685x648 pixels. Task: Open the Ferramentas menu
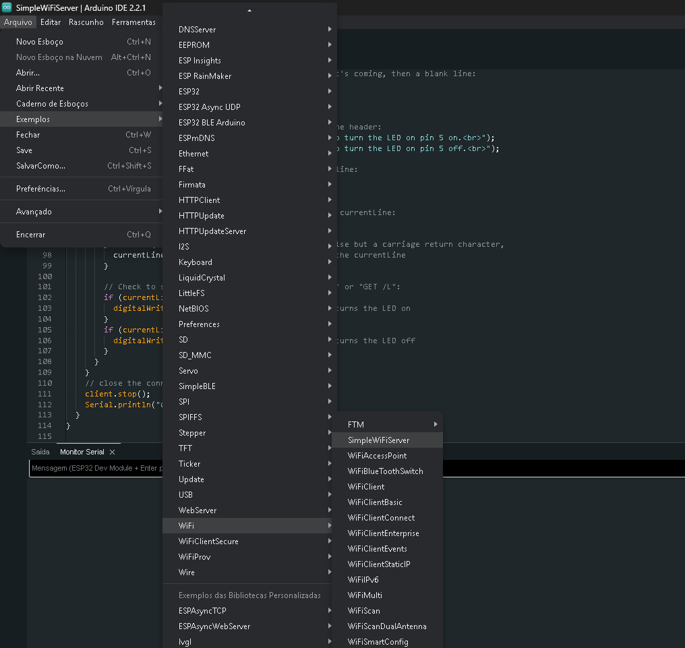pos(133,22)
